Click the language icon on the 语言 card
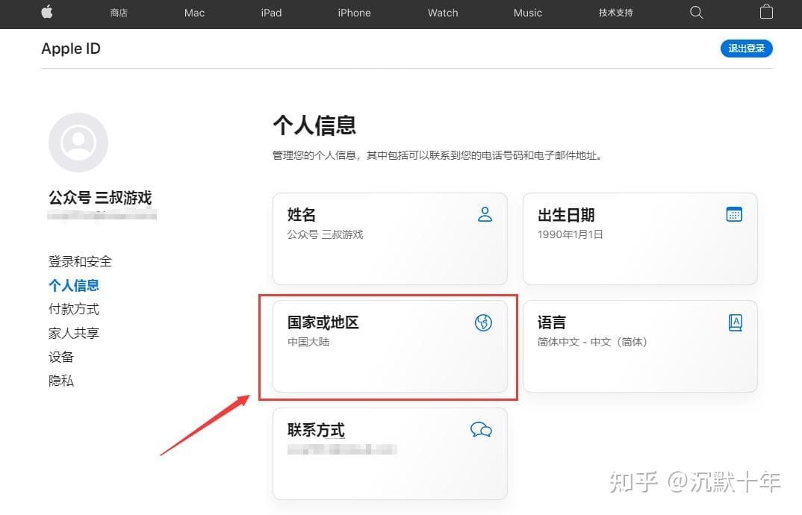The width and height of the screenshot is (802, 515). coord(735,322)
